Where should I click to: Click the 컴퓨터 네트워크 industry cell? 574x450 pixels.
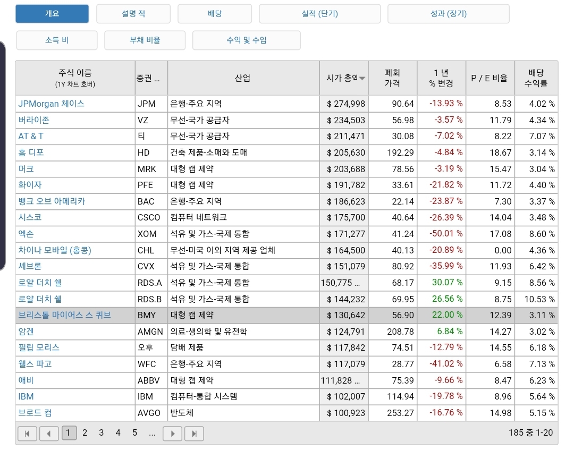tap(243, 218)
